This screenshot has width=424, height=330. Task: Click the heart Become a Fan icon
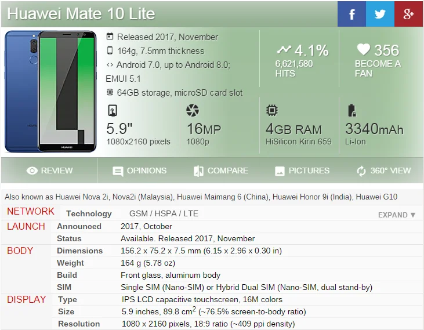coord(364,49)
